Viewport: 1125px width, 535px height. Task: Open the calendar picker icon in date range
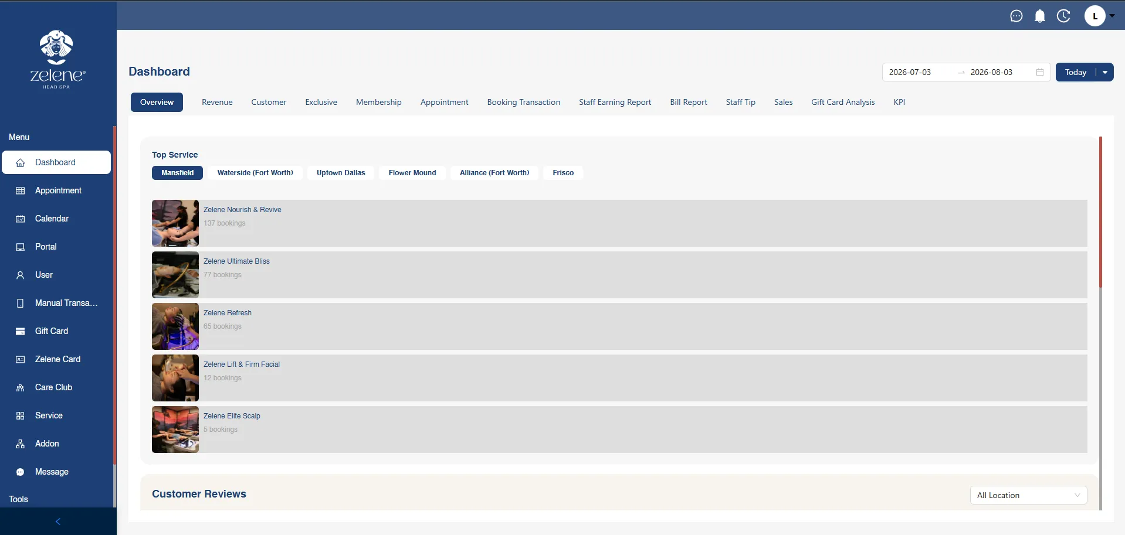tap(1040, 72)
